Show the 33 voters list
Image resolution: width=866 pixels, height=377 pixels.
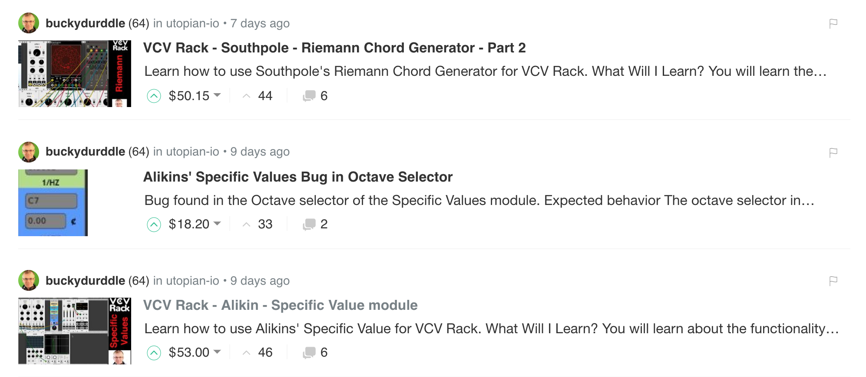point(265,224)
